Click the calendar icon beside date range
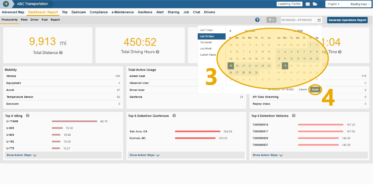Screen dimensions: 373x185 coord(319,20)
